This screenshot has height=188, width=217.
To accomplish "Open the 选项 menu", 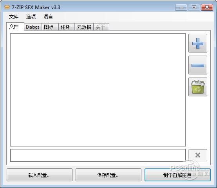I will click(31, 17).
